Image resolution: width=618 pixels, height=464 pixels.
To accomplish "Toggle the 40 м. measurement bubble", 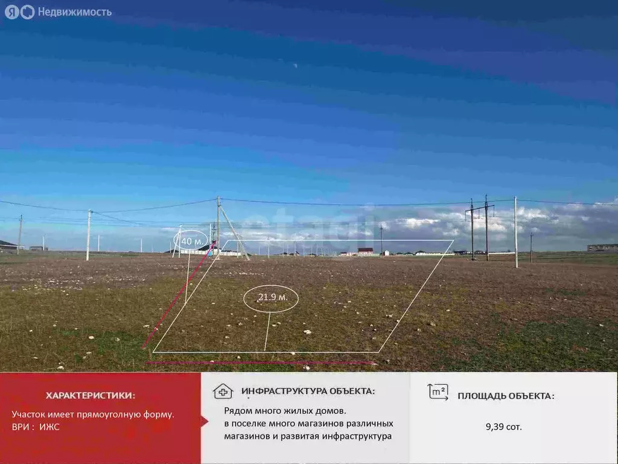I will click(x=190, y=241).
